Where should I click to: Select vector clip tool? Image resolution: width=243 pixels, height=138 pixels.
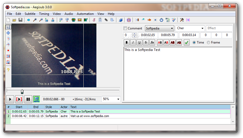[x=8, y=62]
